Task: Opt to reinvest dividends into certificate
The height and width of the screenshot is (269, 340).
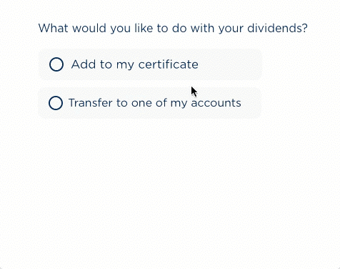Action: (x=56, y=64)
